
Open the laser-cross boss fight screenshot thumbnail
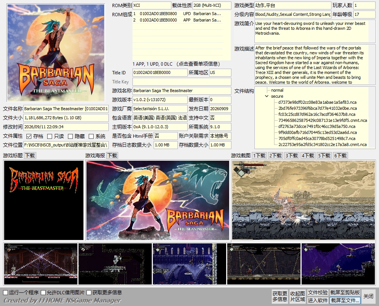click(x=41, y=264)
